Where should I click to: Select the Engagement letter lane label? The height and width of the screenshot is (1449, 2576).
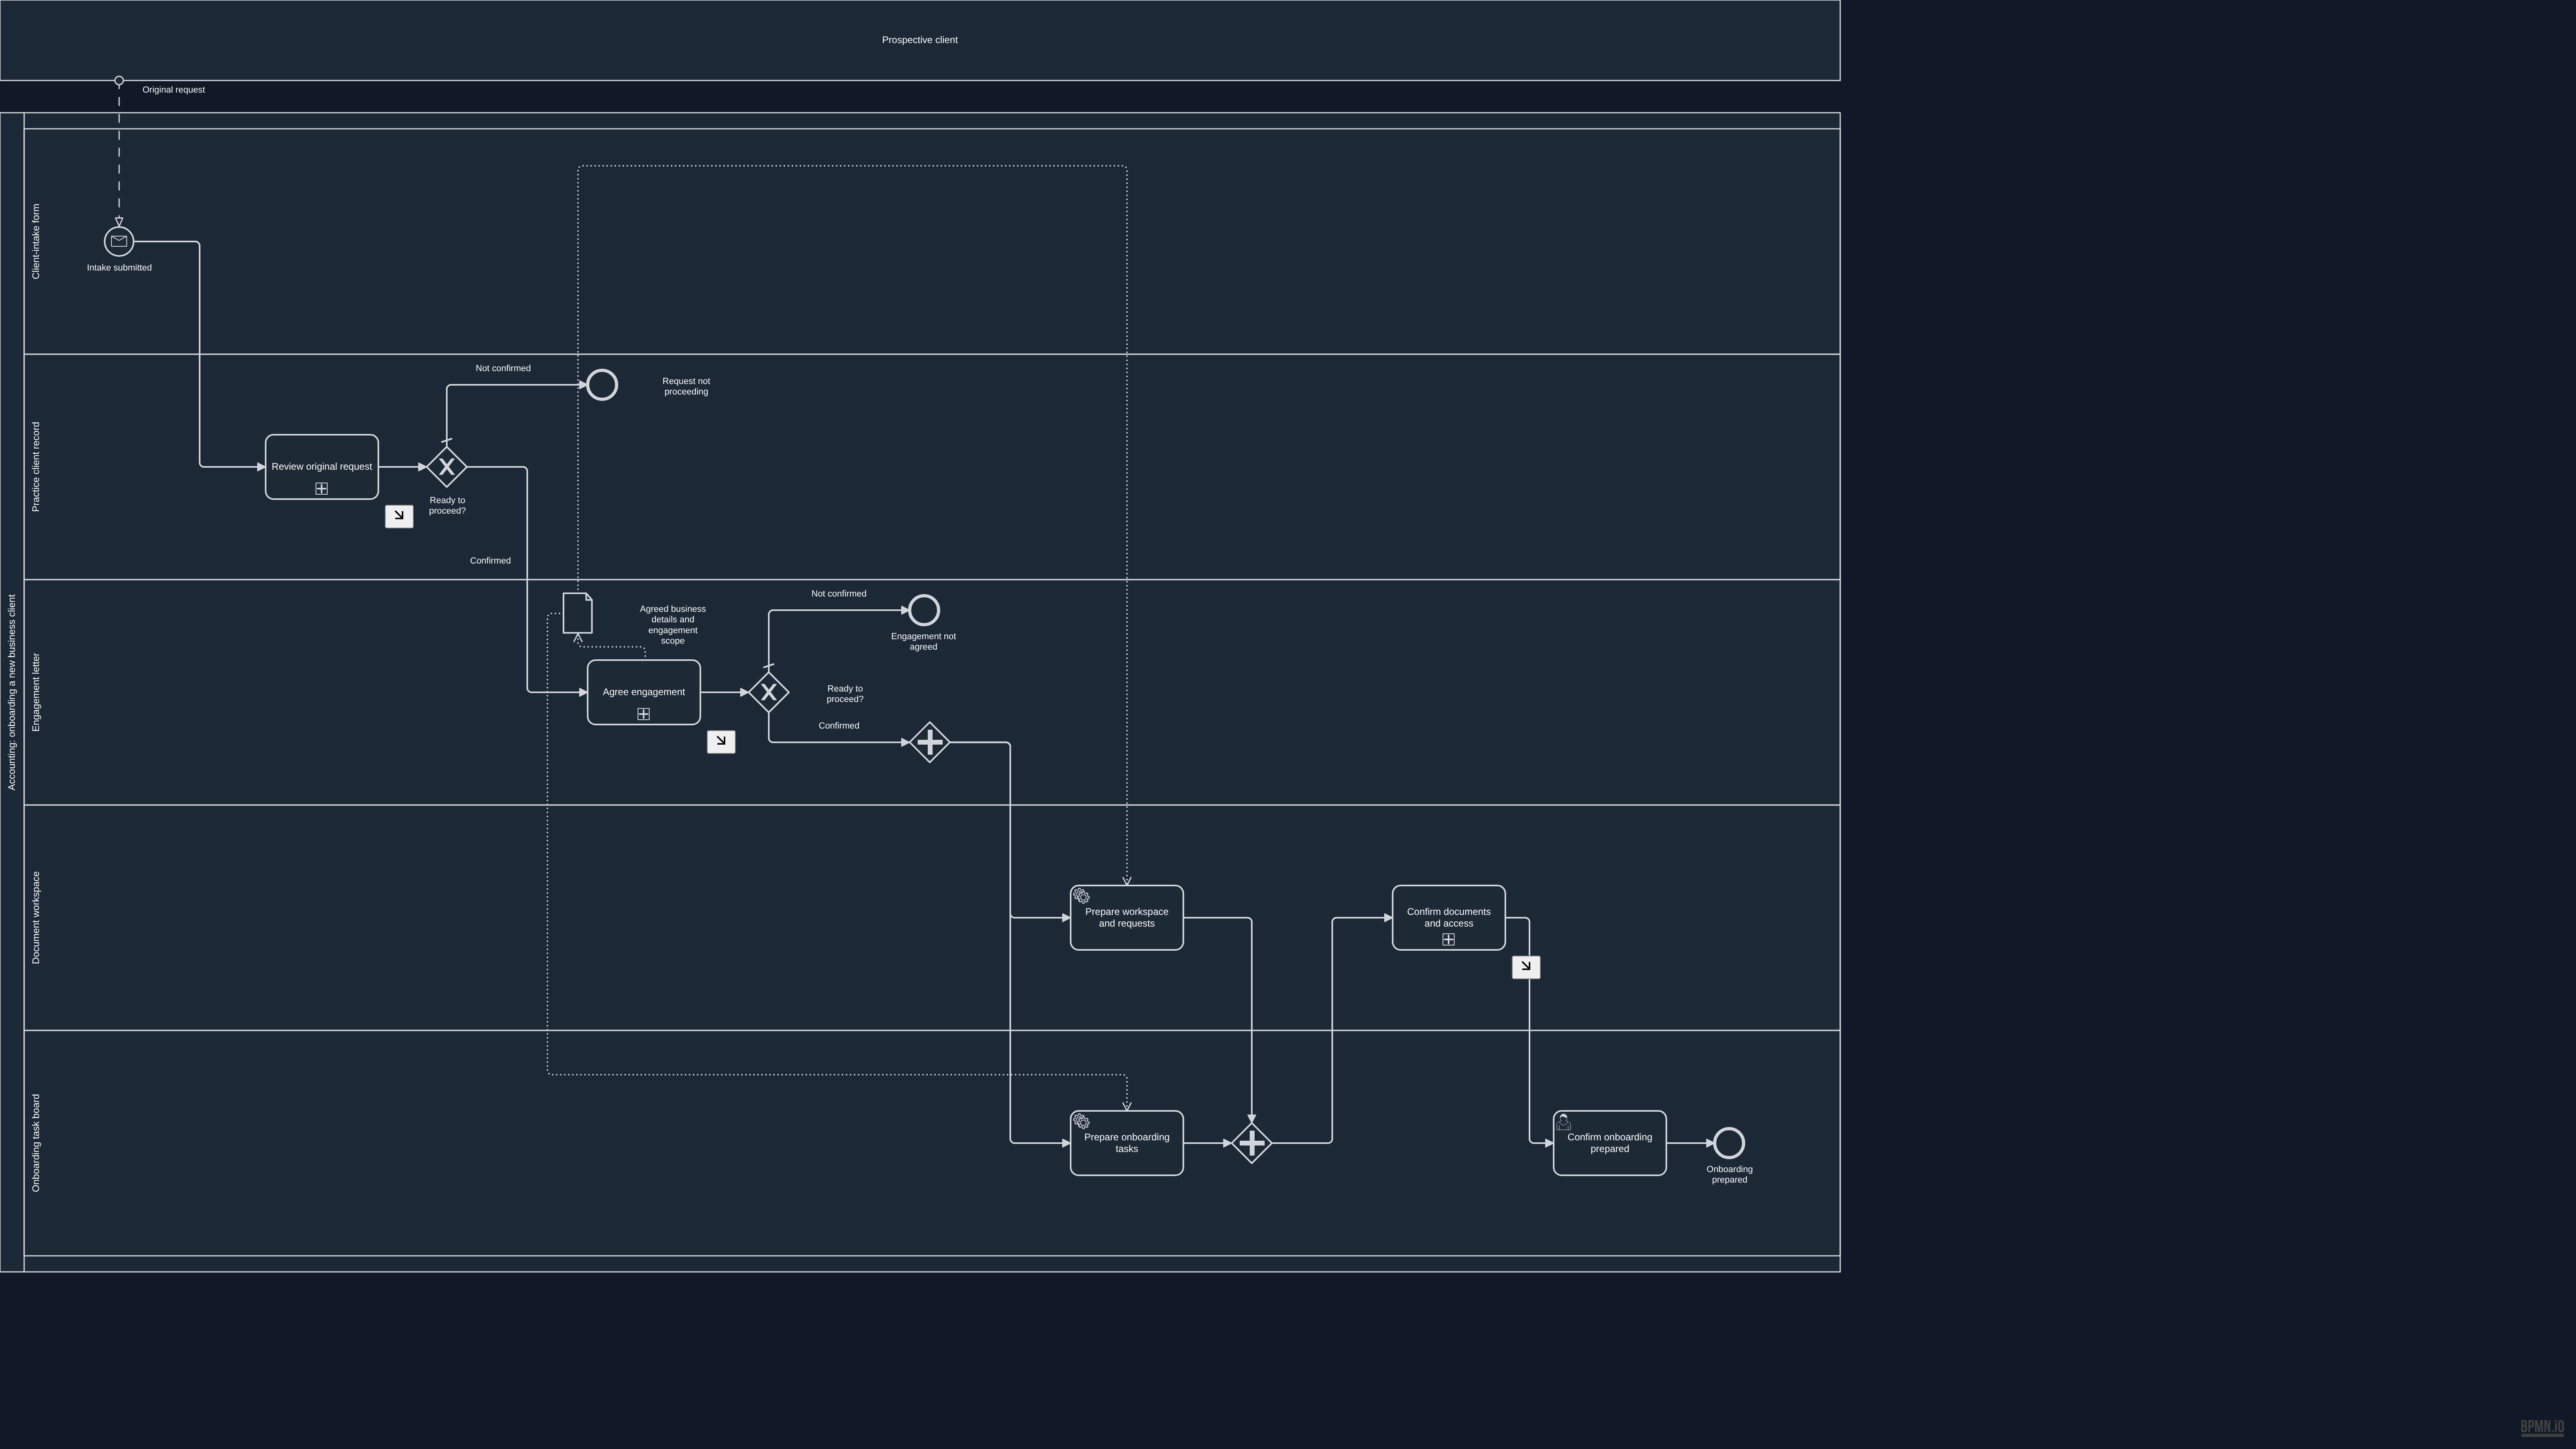pos(36,692)
